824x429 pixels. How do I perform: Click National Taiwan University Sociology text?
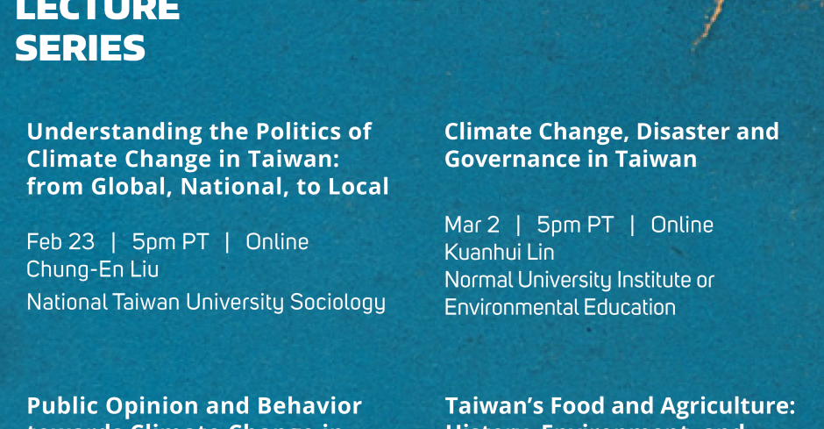pos(206,303)
